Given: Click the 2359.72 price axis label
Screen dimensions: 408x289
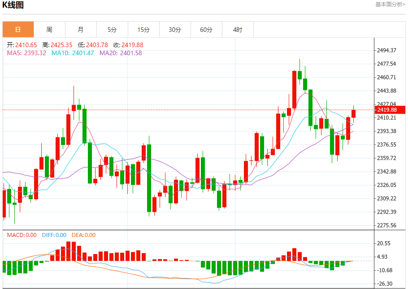Looking at the screenshot, I should (x=386, y=158).
